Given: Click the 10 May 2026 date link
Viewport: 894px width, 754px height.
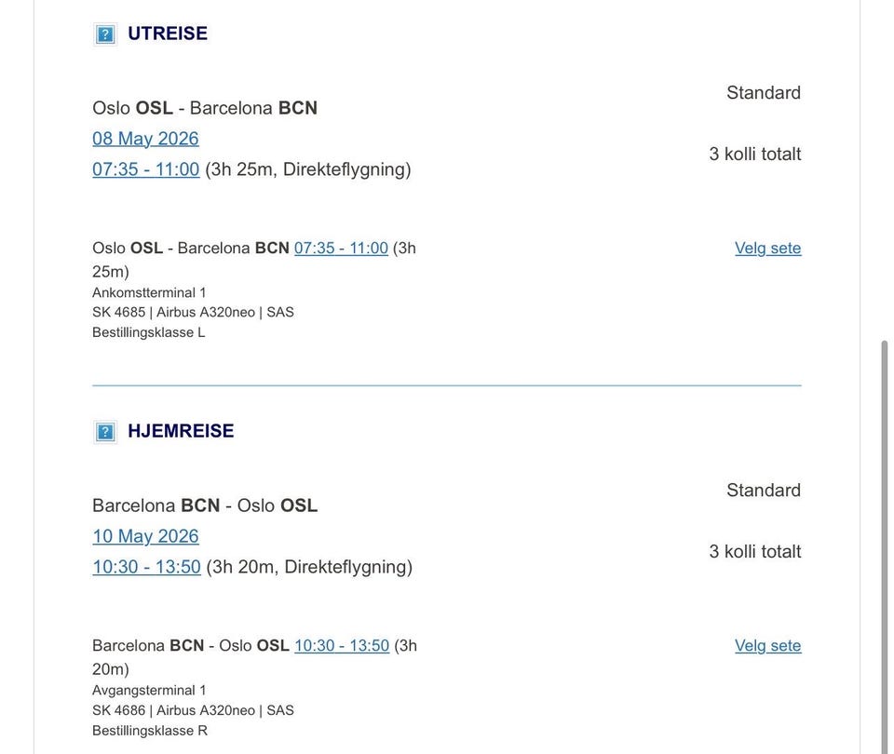Looking at the screenshot, I should click(x=145, y=536).
